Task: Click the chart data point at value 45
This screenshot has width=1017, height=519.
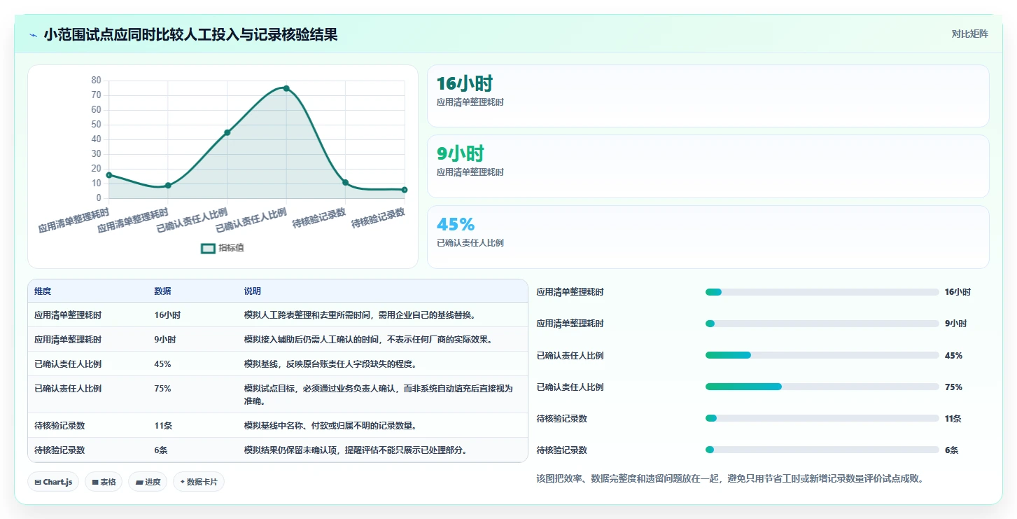Action: (x=227, y=132)
